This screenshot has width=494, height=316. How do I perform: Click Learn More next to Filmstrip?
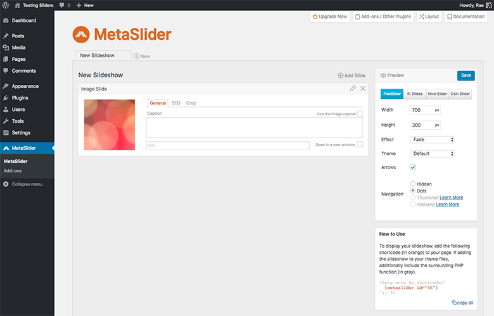coord(447,205)
